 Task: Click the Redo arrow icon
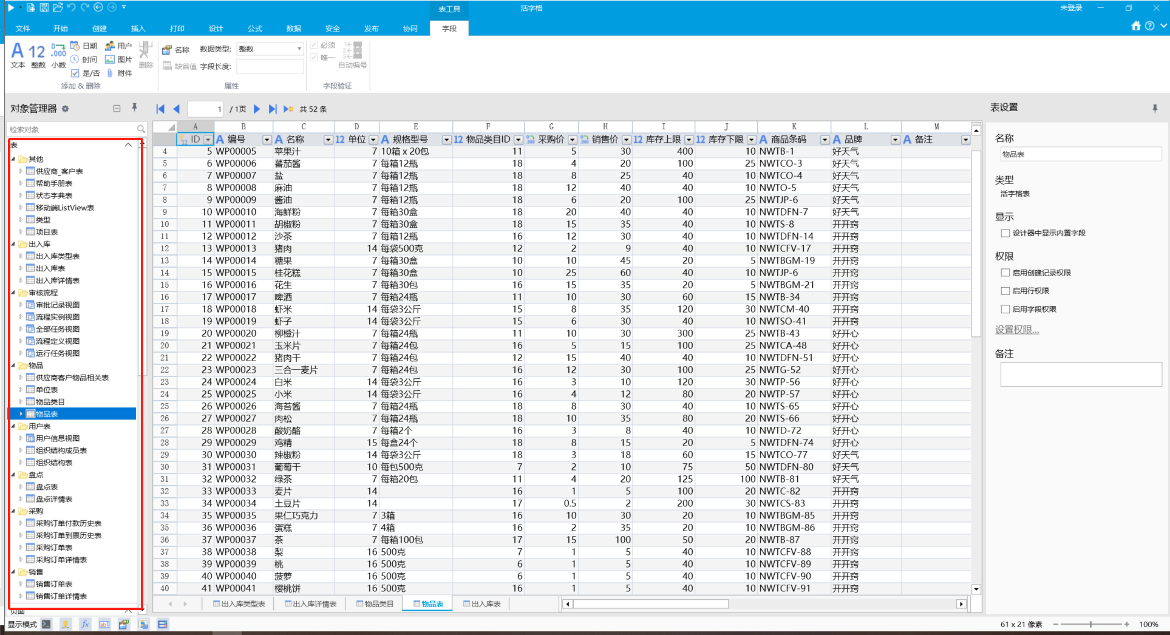pos(84,8)
